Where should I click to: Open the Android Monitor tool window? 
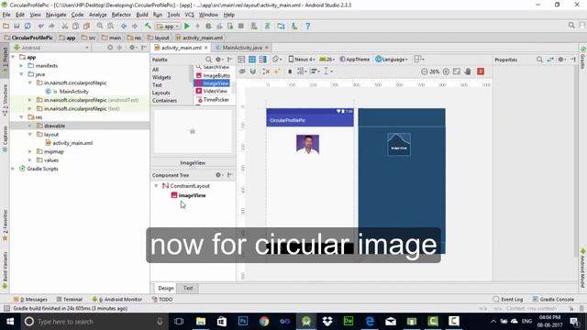coord(117,300)
